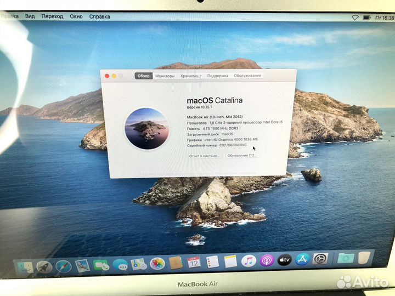Open Contacts book icon in Dock
The width and height of the screenshot is (395, 296).
click(x=176, y=263)
